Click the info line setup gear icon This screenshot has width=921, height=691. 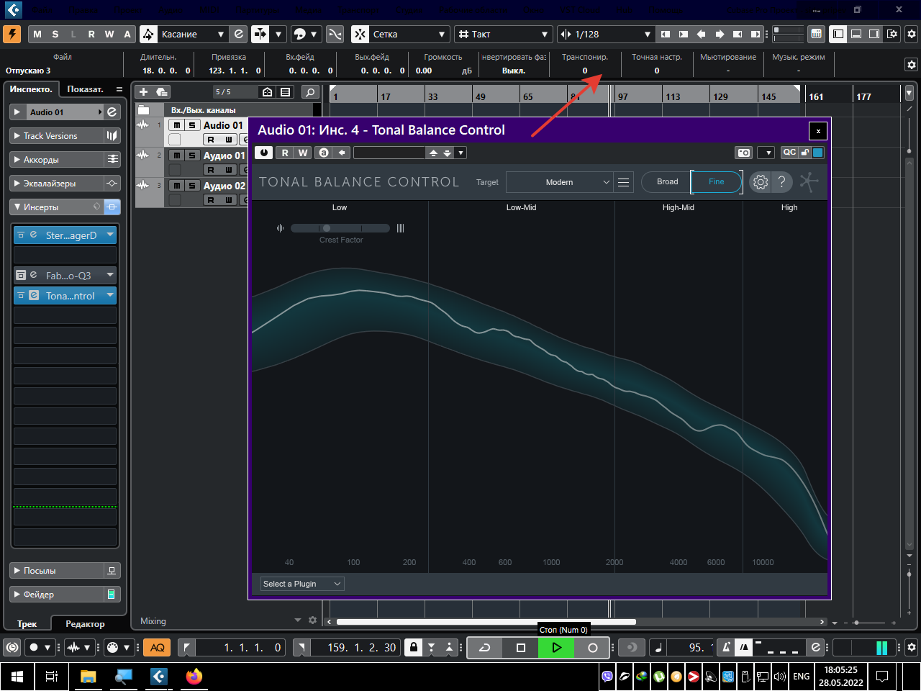912,65
